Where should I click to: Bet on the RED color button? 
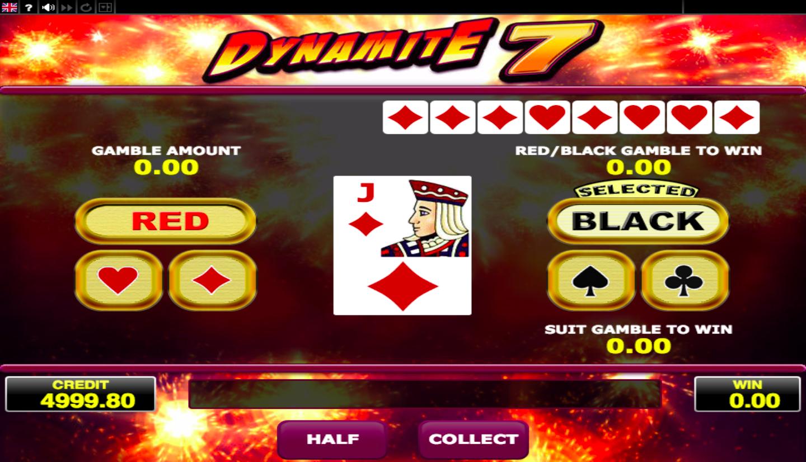(x=166, y=221)
